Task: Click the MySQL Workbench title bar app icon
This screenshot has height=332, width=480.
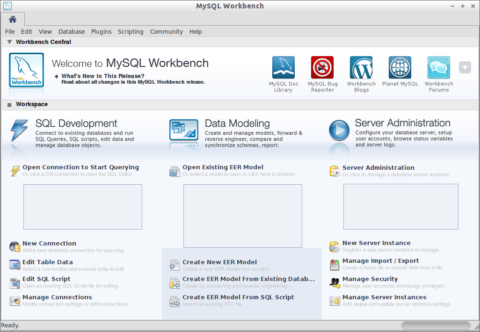Action: coord(7,6)
